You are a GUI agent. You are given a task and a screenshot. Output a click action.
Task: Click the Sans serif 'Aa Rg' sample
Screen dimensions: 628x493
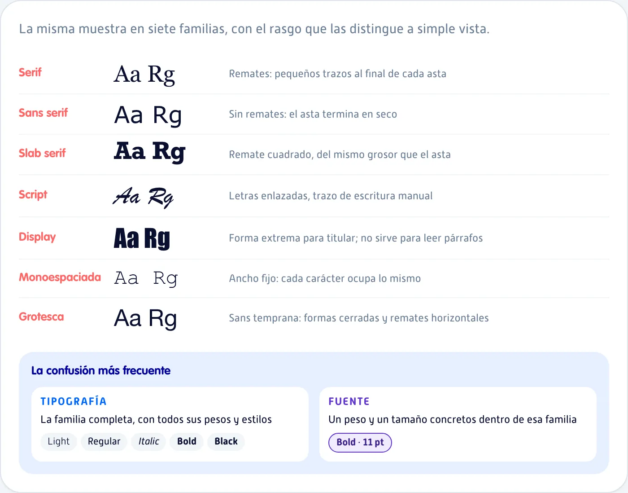[148, 115]
